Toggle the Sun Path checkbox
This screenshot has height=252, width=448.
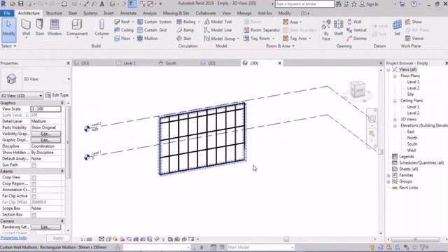coord(34,165)
